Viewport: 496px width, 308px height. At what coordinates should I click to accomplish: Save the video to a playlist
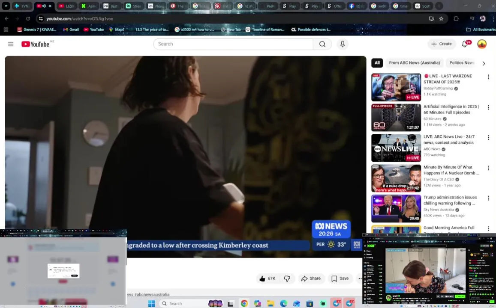tap(340, 278)
